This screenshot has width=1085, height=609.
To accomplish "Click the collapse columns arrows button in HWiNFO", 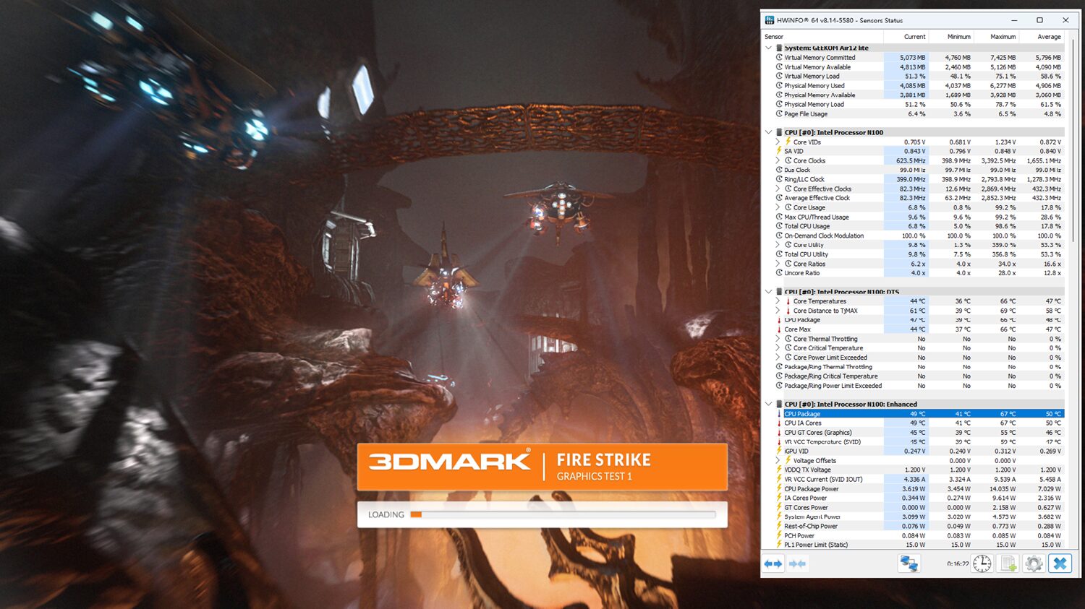I will 798,563.
